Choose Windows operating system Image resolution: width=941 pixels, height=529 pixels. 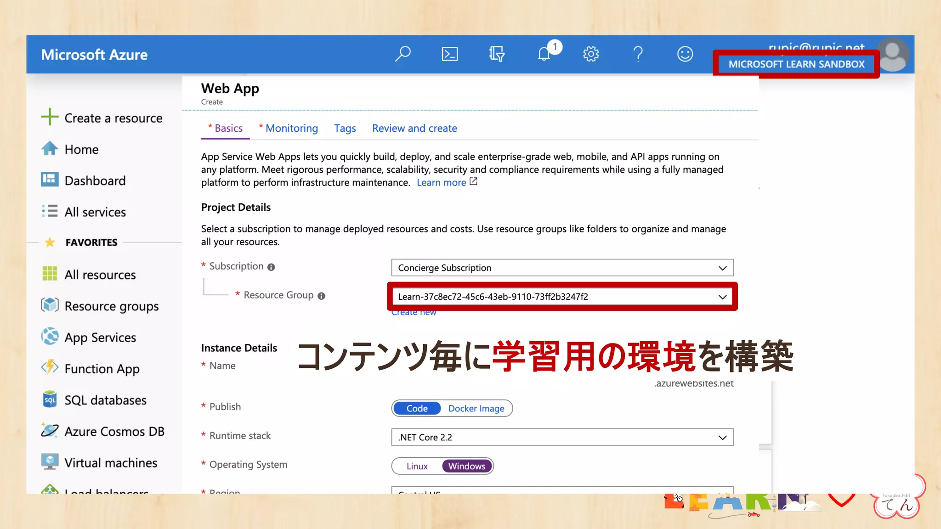[x=467, y=466]
